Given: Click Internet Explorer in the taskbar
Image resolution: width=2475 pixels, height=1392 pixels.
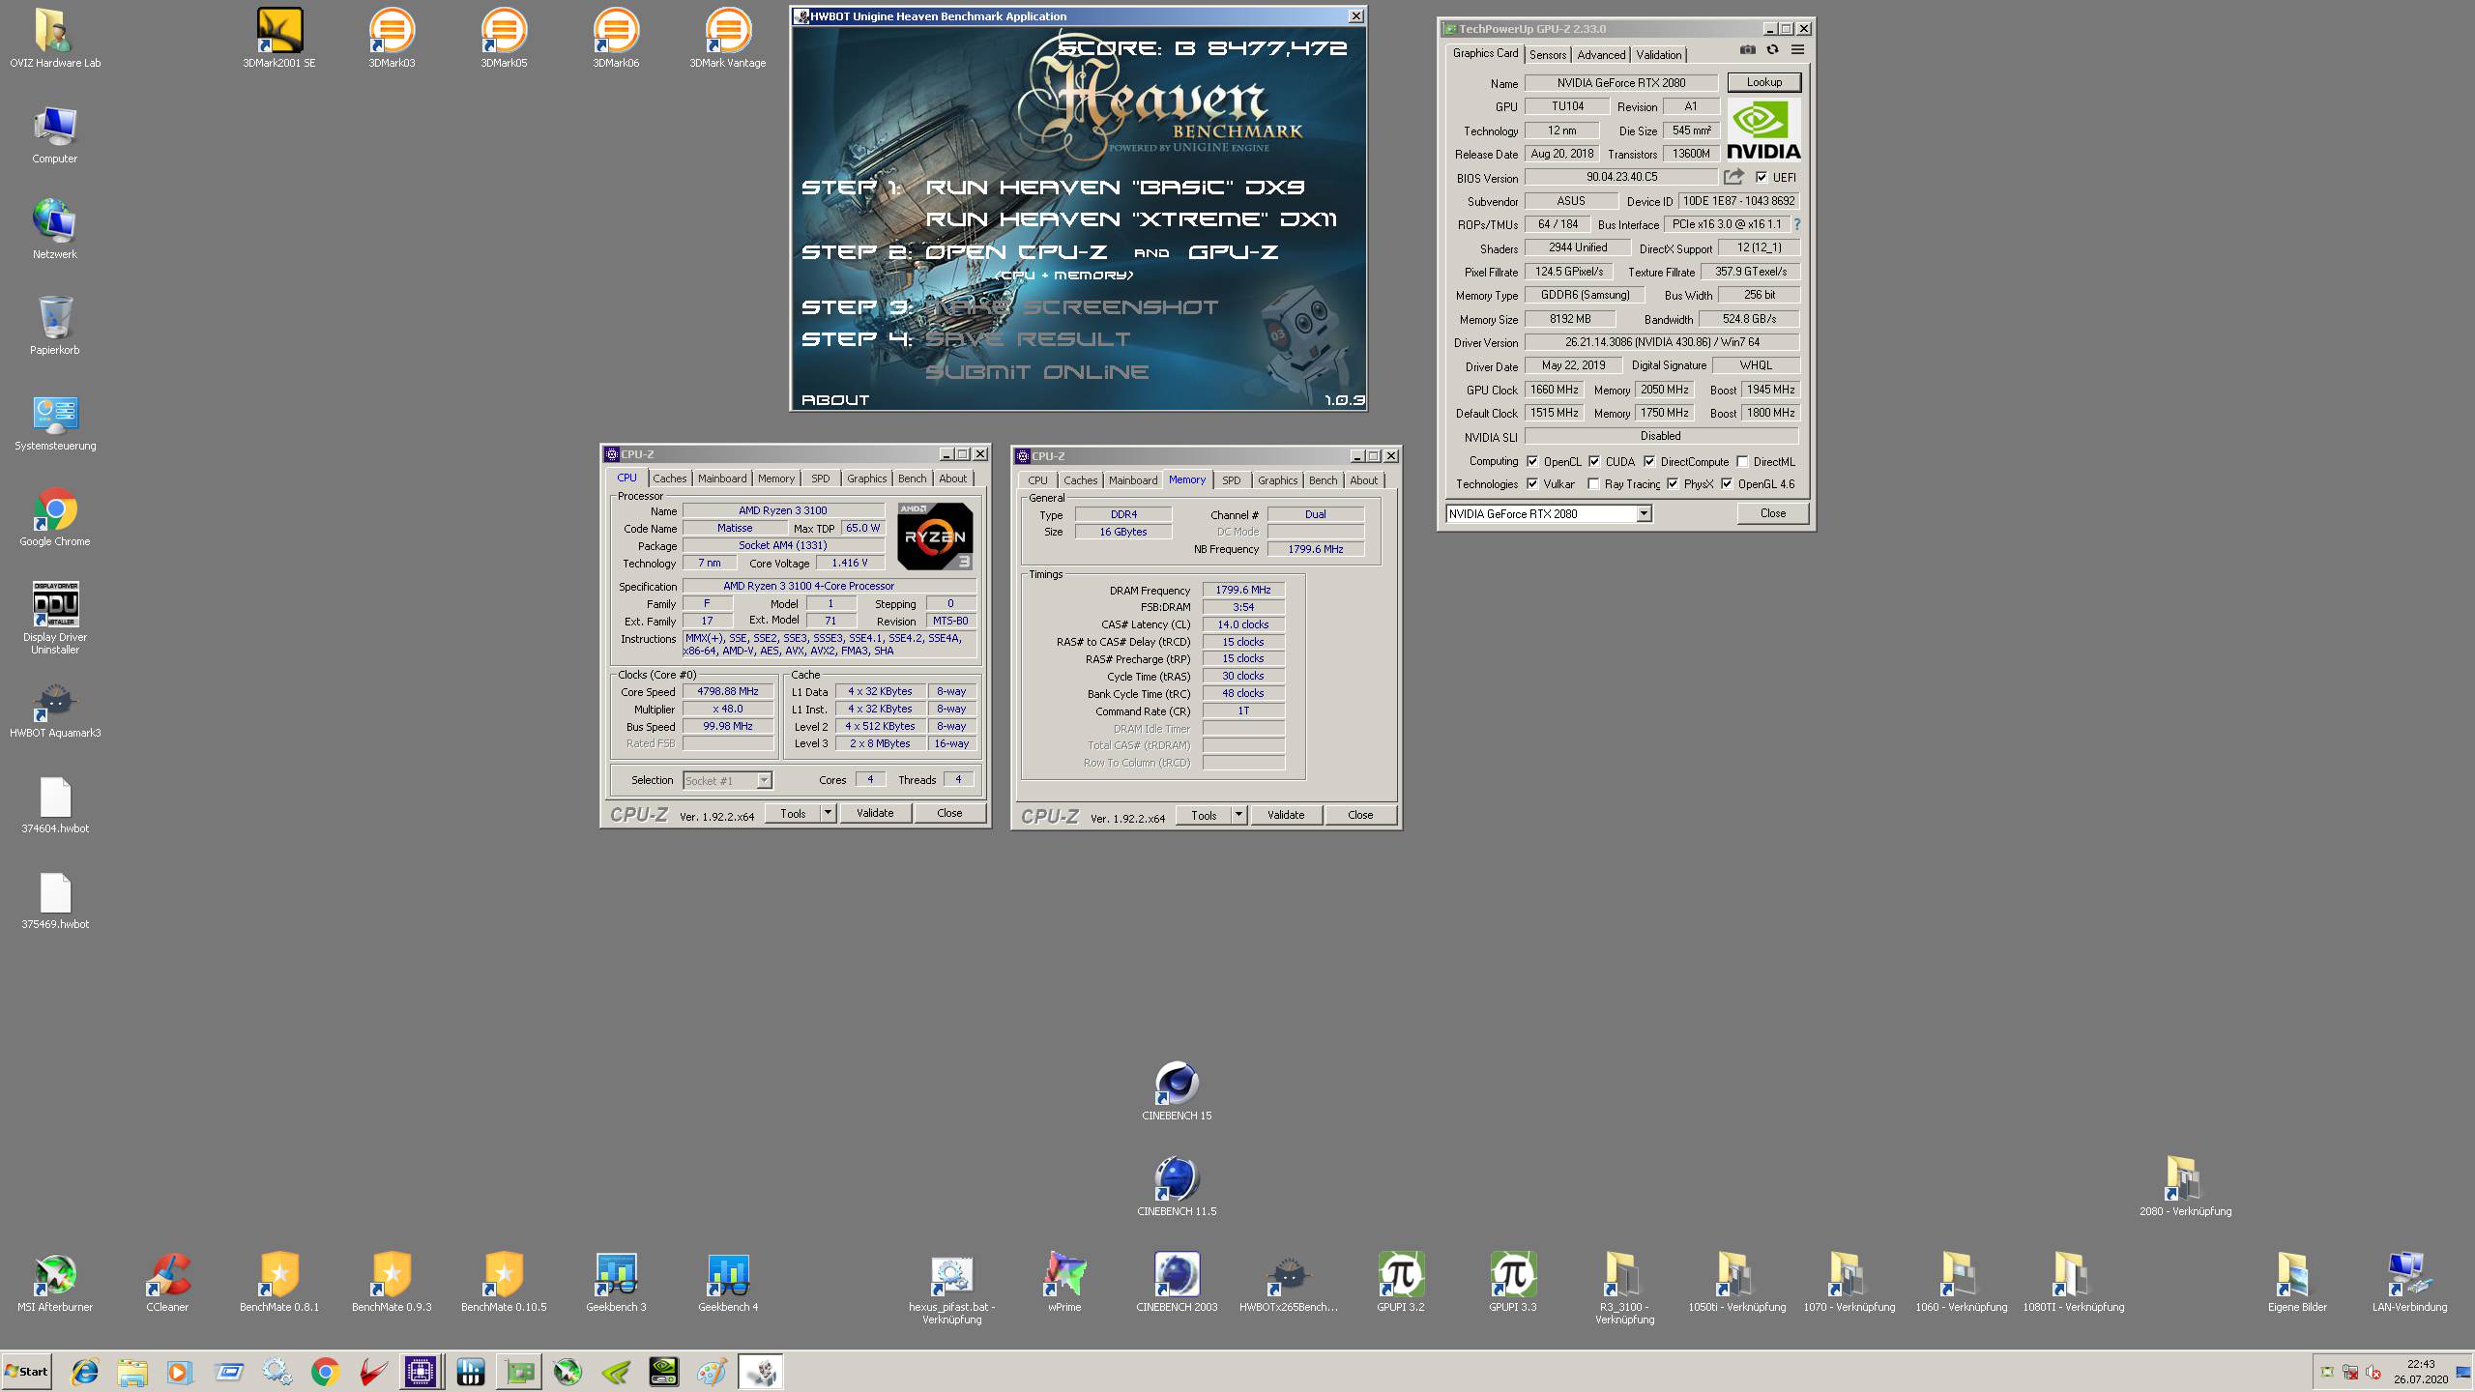Looking at the screenshot, I should click(85, 1372).
